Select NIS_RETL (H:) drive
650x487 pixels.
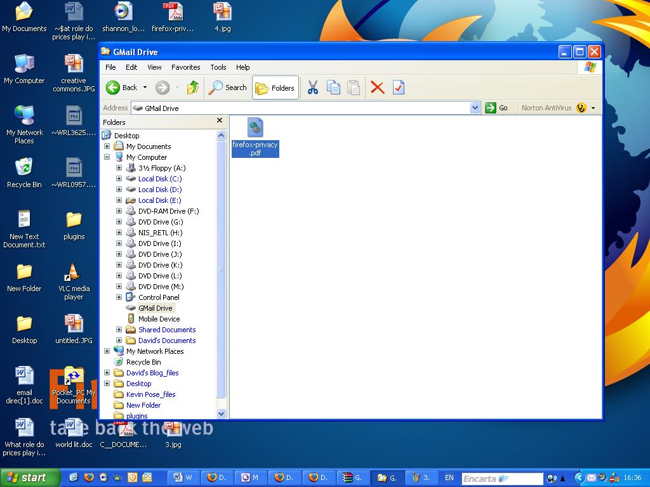(x=160, y=233)
